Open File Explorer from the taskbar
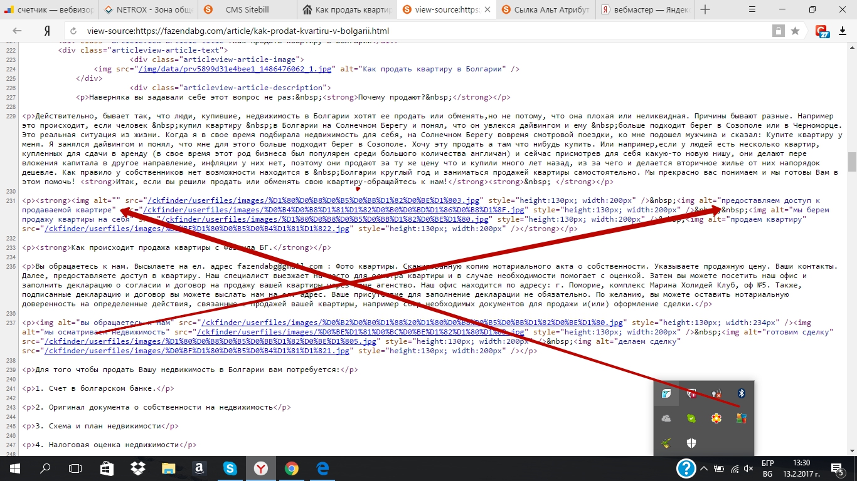 click(168, 468)
